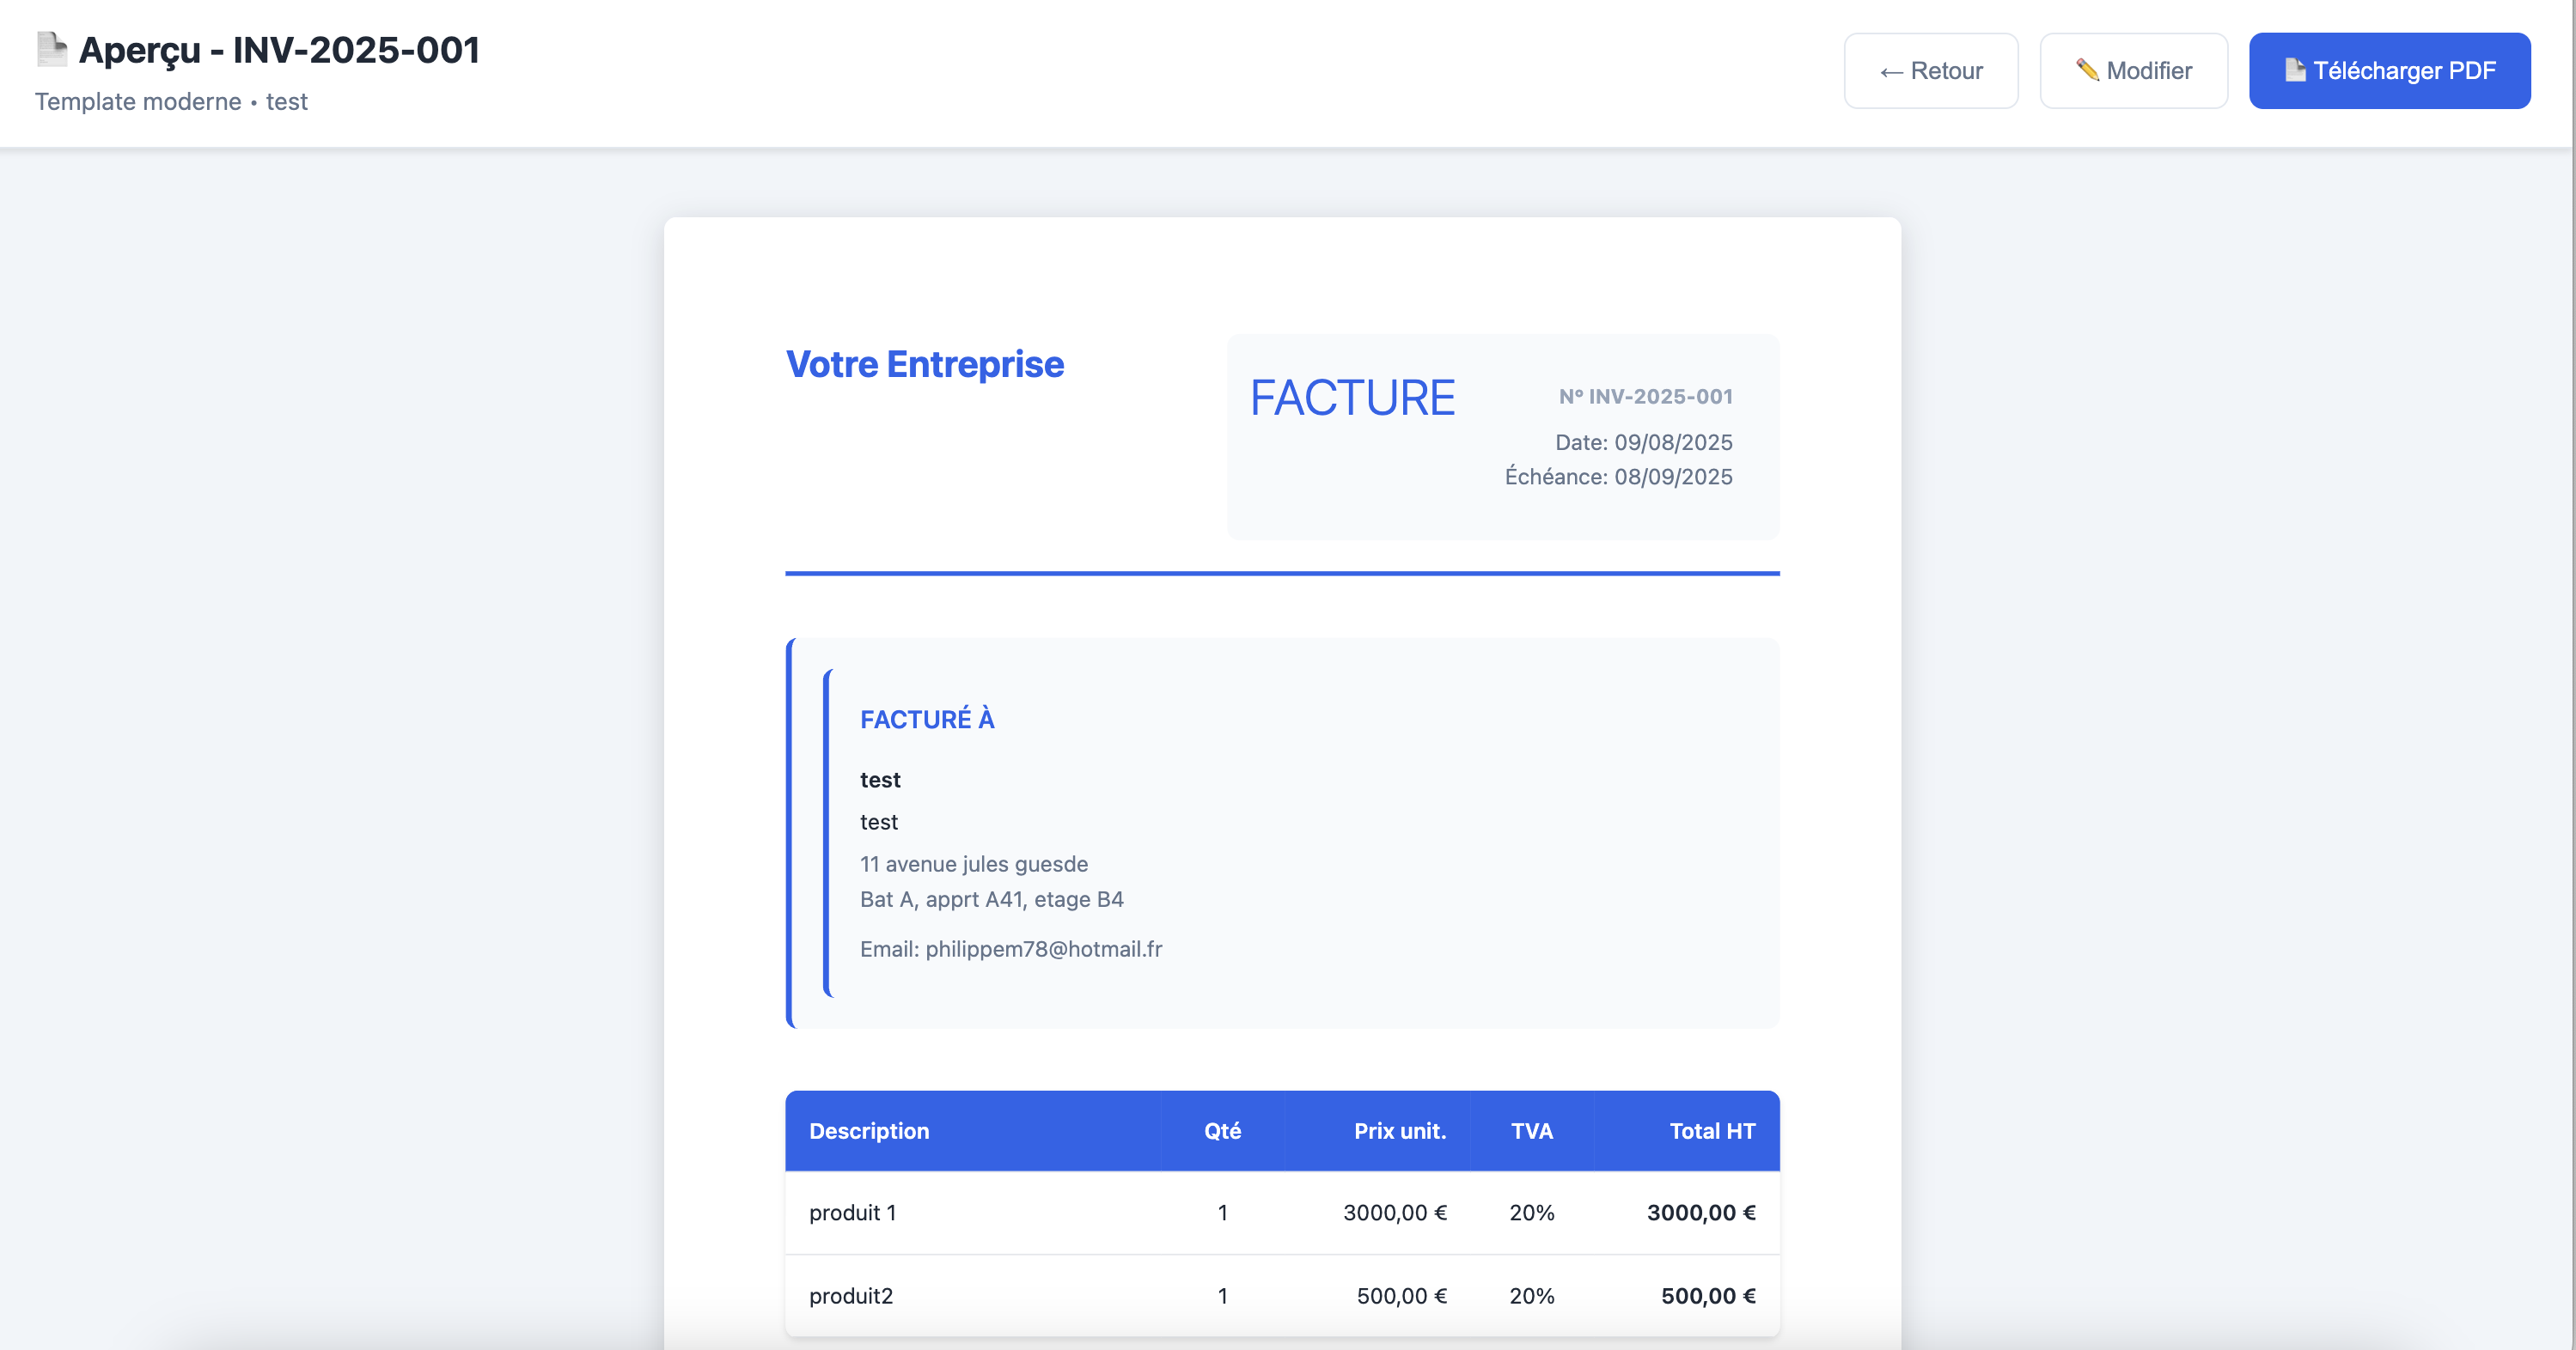
Task: Click the Échéance: 08/09/2025 line
Action: click(1619, 477)
